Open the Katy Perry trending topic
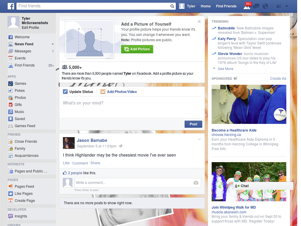 pos(227,39)
